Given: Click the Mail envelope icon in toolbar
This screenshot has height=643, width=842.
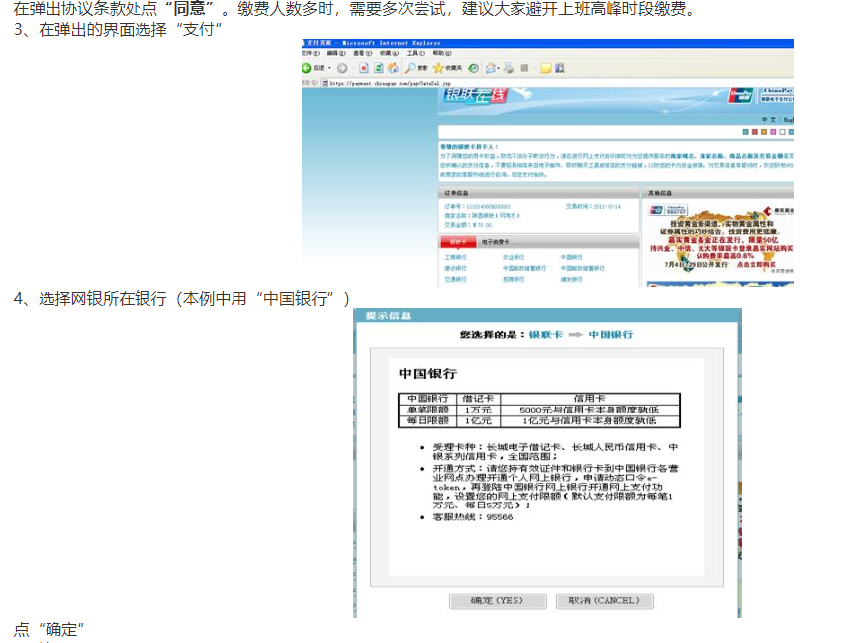Looking at the screenshot, I should click(x=491, y=68).
